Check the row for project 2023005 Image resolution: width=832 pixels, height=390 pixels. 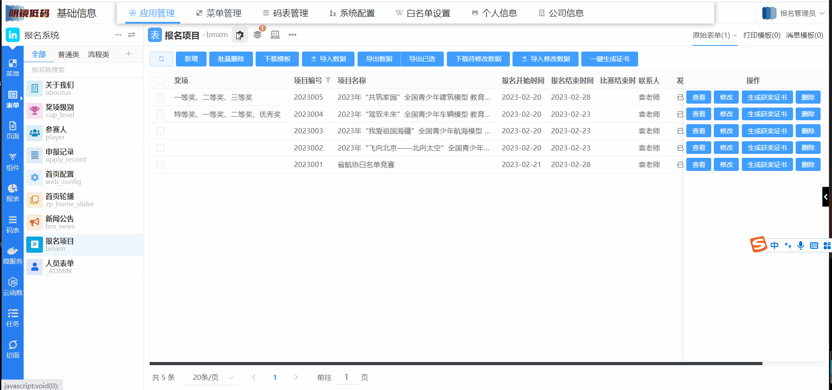point(161,97)
